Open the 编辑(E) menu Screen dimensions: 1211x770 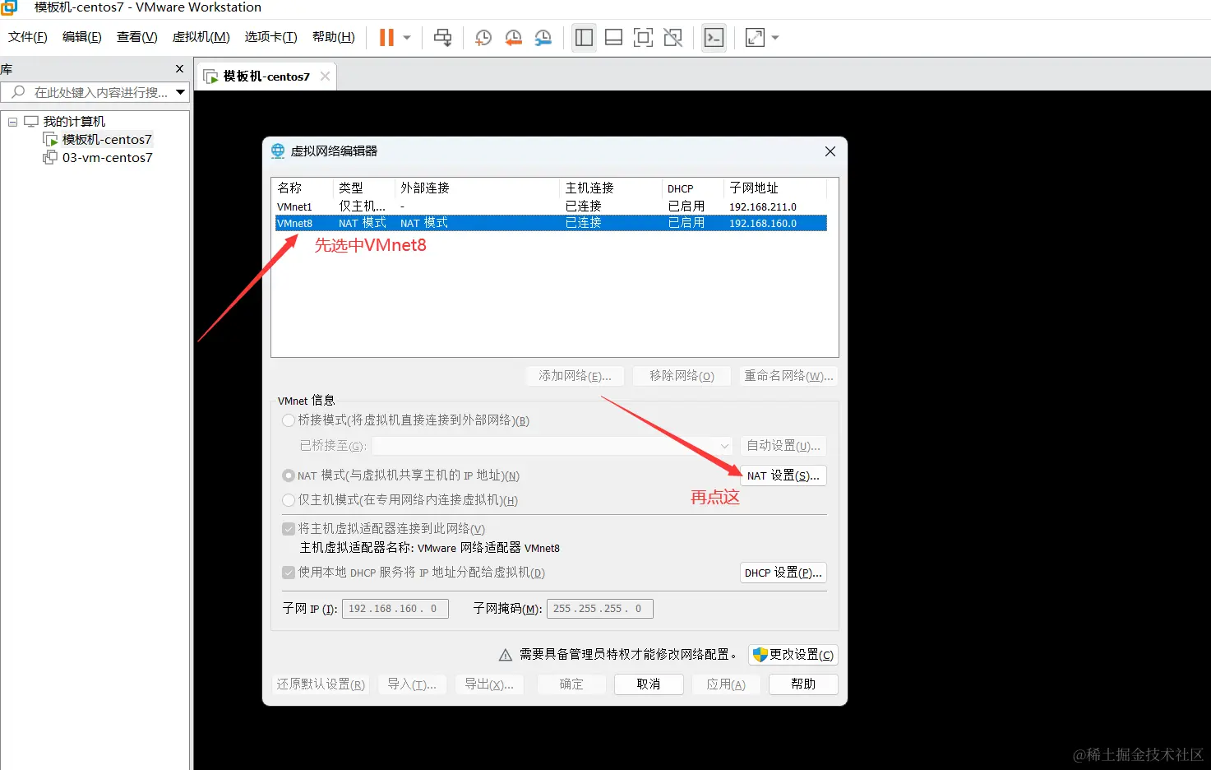pos(82,37)
